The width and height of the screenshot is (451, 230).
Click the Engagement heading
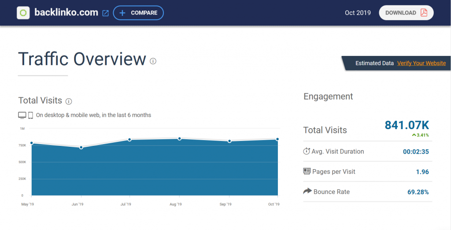point(328,97)
